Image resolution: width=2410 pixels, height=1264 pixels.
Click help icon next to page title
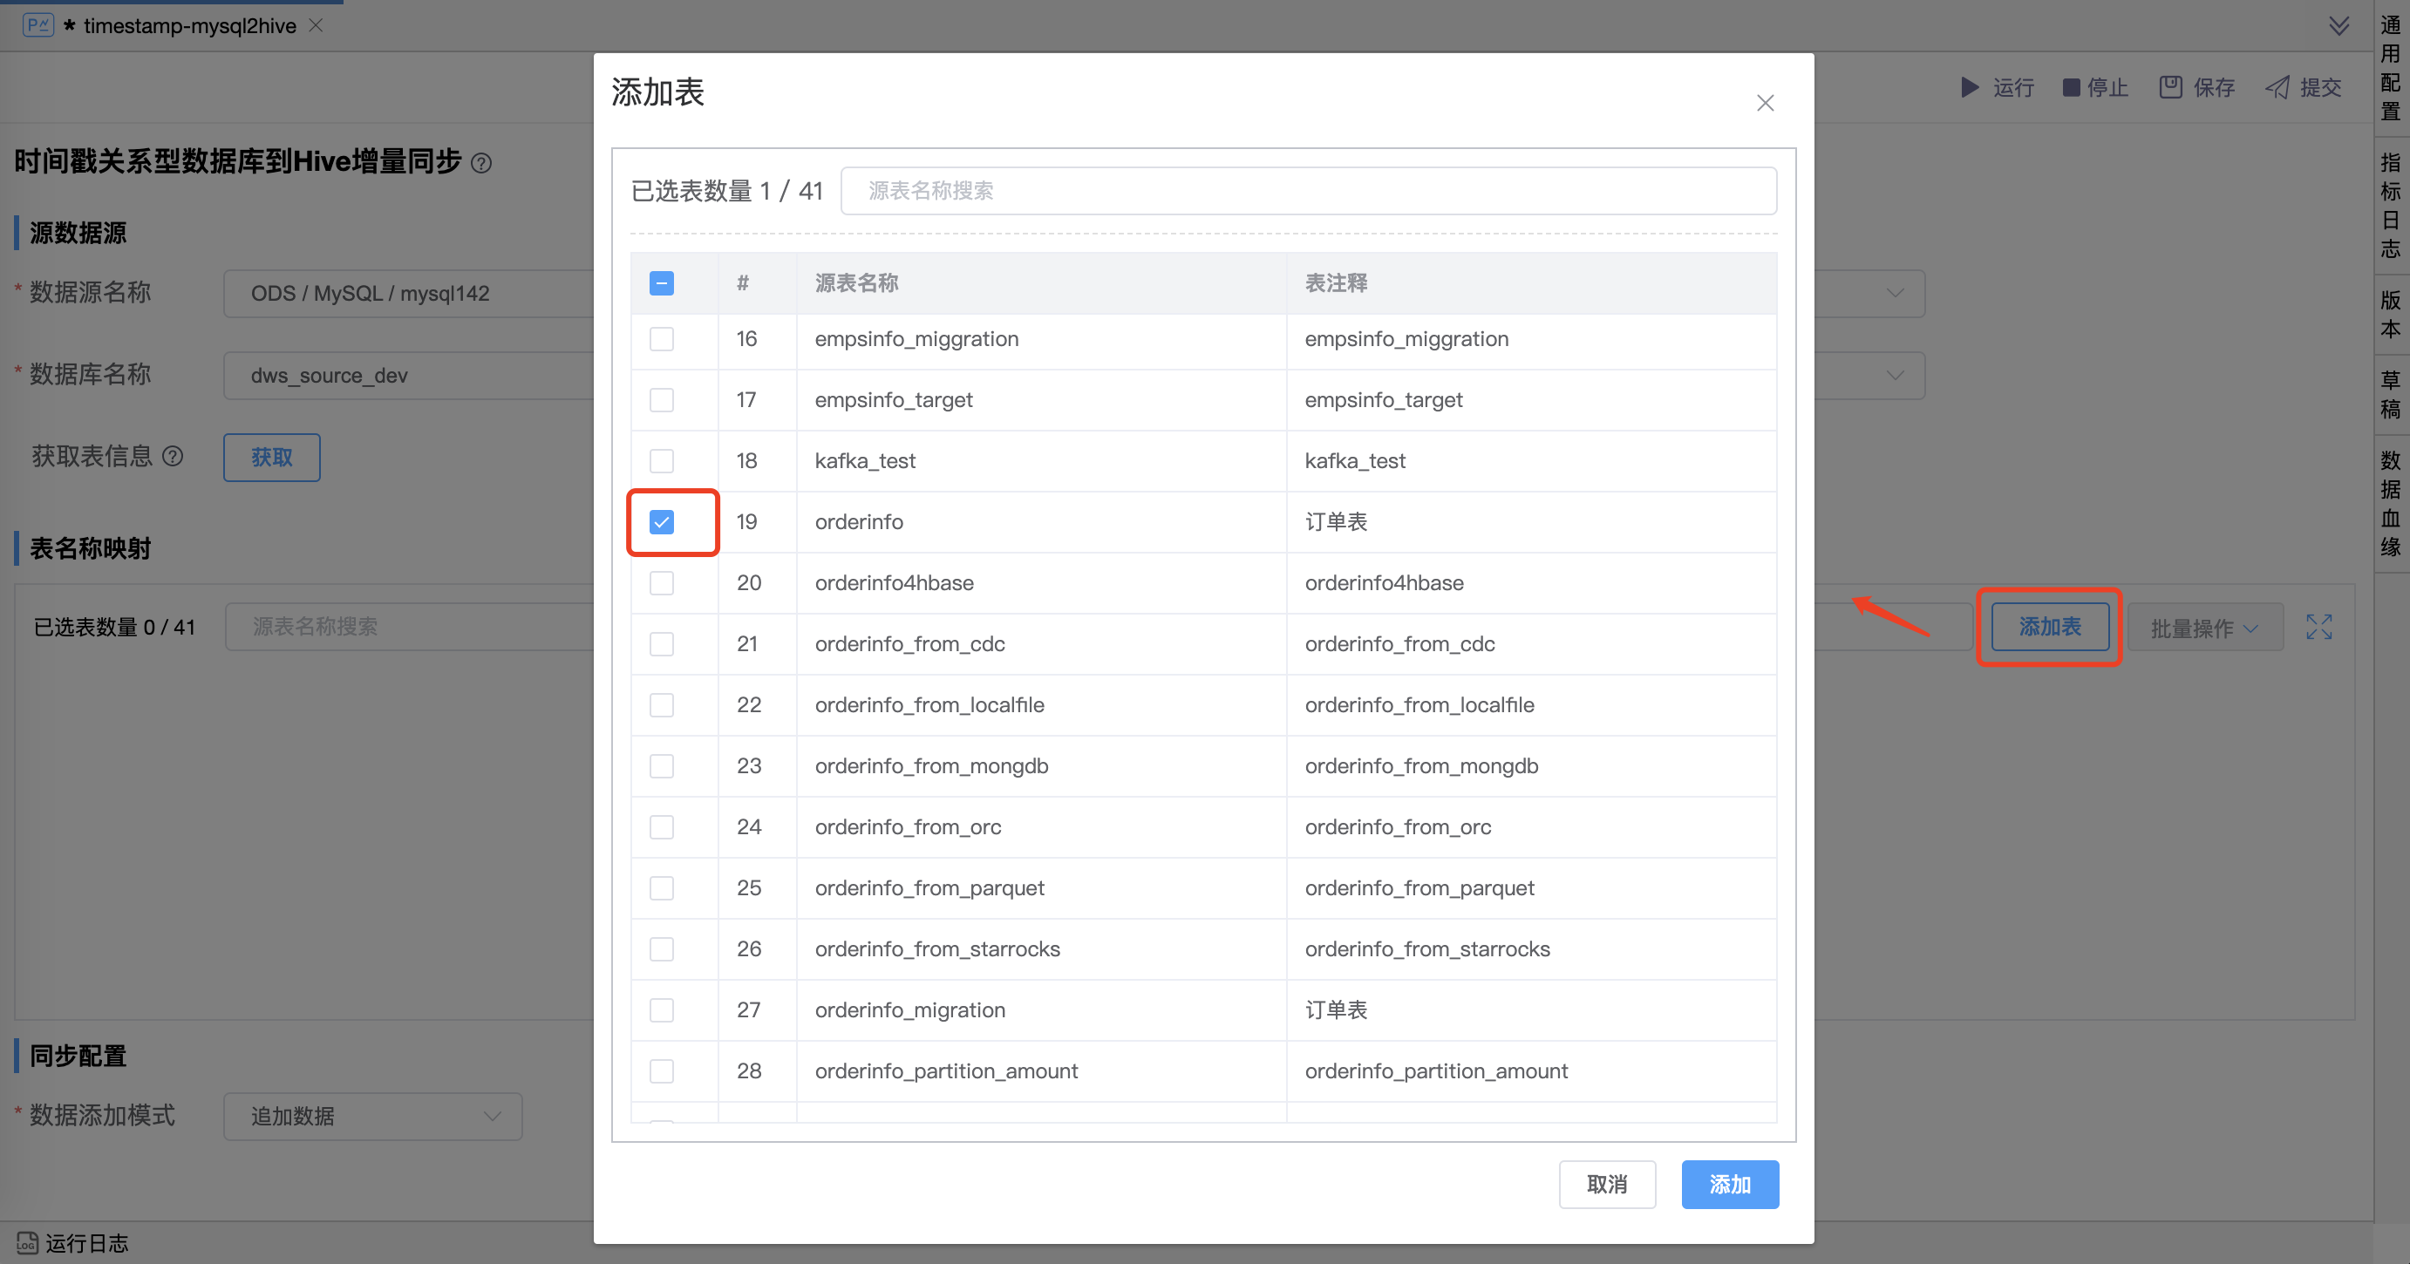(481, 163)
